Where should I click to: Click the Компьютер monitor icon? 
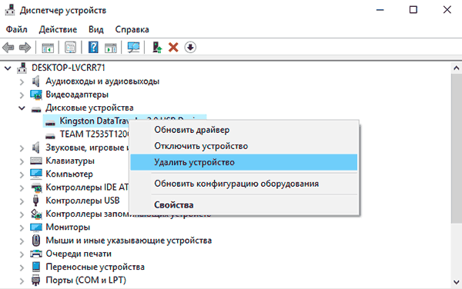(36, 174)
